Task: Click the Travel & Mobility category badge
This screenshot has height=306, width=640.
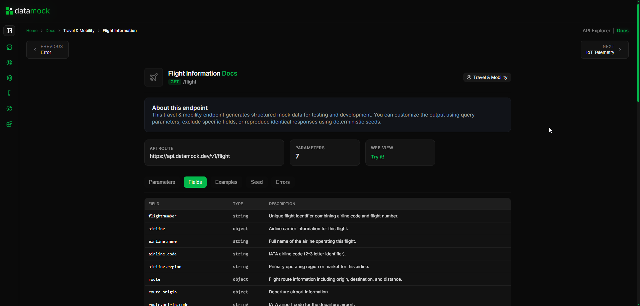Action: coord(487,77)
